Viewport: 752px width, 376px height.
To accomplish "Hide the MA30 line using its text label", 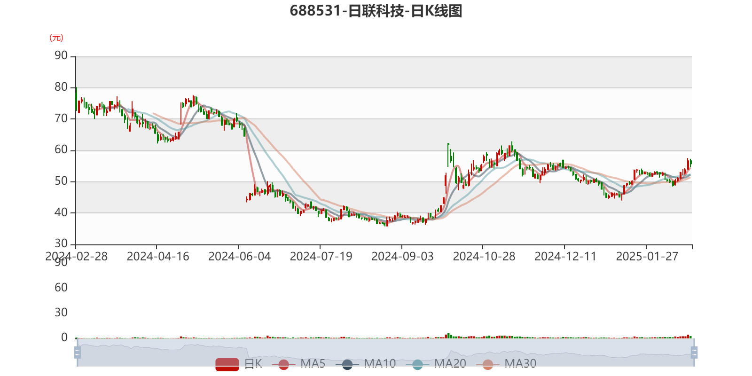I will pyautogui.click(x=520, y=363).
